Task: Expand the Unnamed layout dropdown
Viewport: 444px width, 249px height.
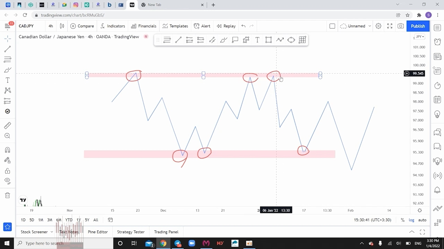Action: (369, 26)
